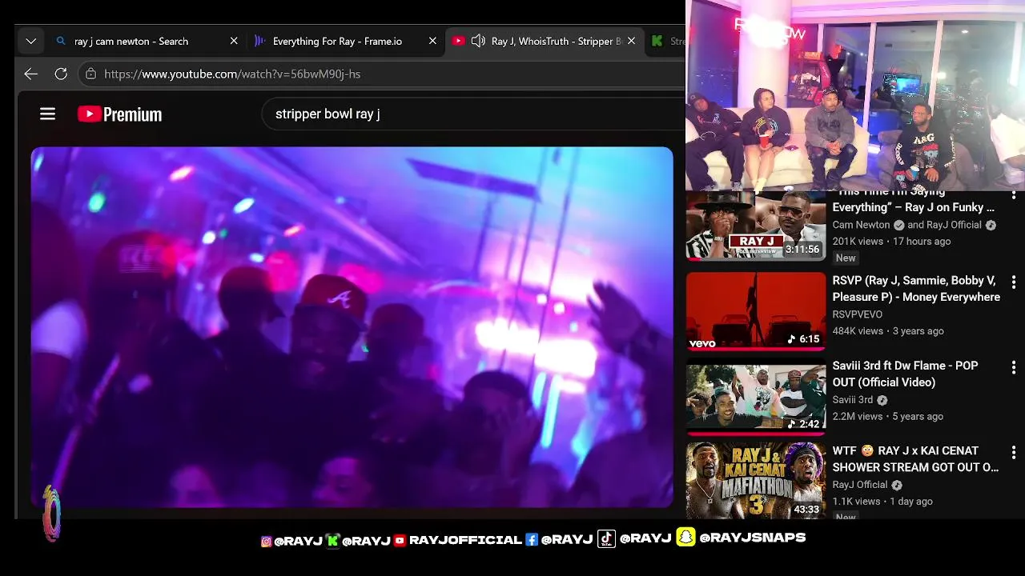Open the options menu for the Ray J on Funky video
This screenshot has height=576, width=1025.
click(x=1014, y=195)
